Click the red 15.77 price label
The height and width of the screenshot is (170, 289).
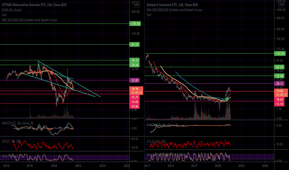click(135, 97)
